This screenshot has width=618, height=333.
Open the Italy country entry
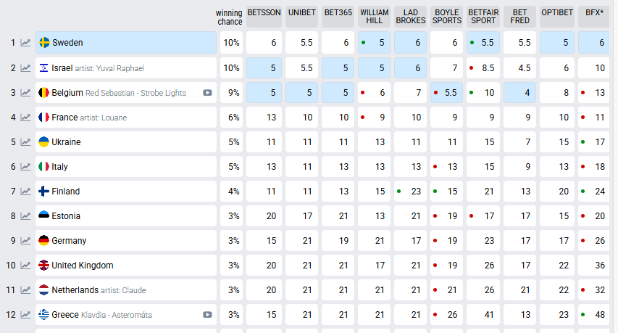tap(60, 167)
